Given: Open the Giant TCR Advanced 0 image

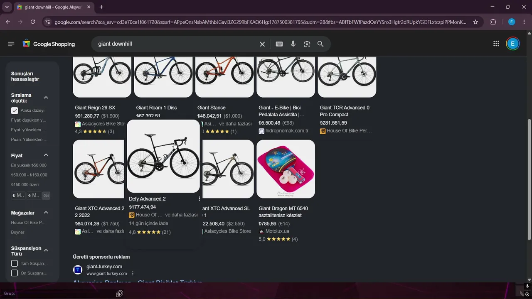Looking at the screenshot, I should tap(347, 76).
